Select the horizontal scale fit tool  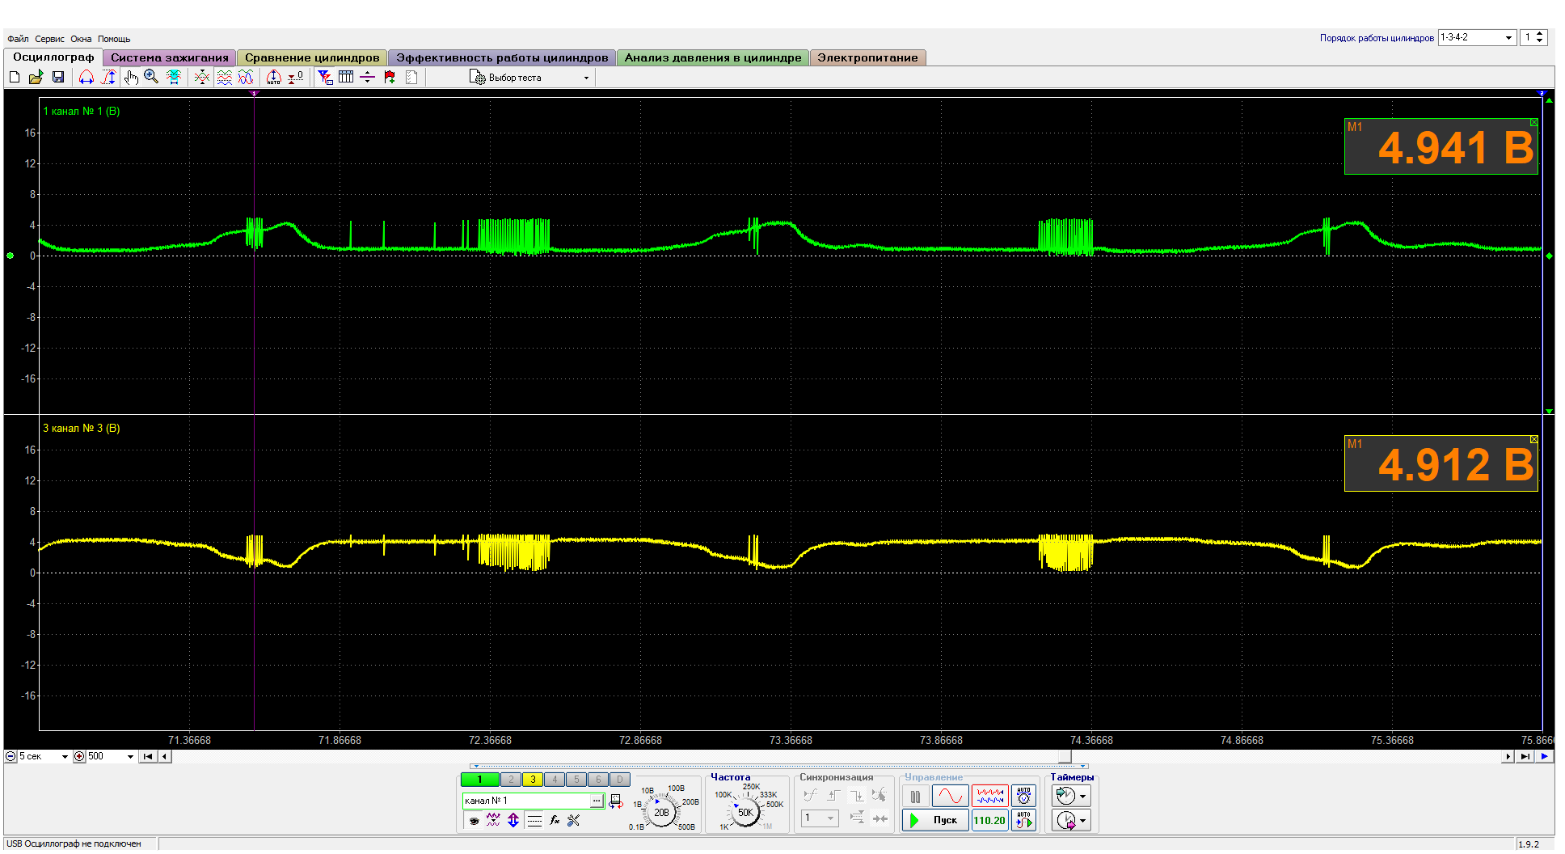pos(86,77)
